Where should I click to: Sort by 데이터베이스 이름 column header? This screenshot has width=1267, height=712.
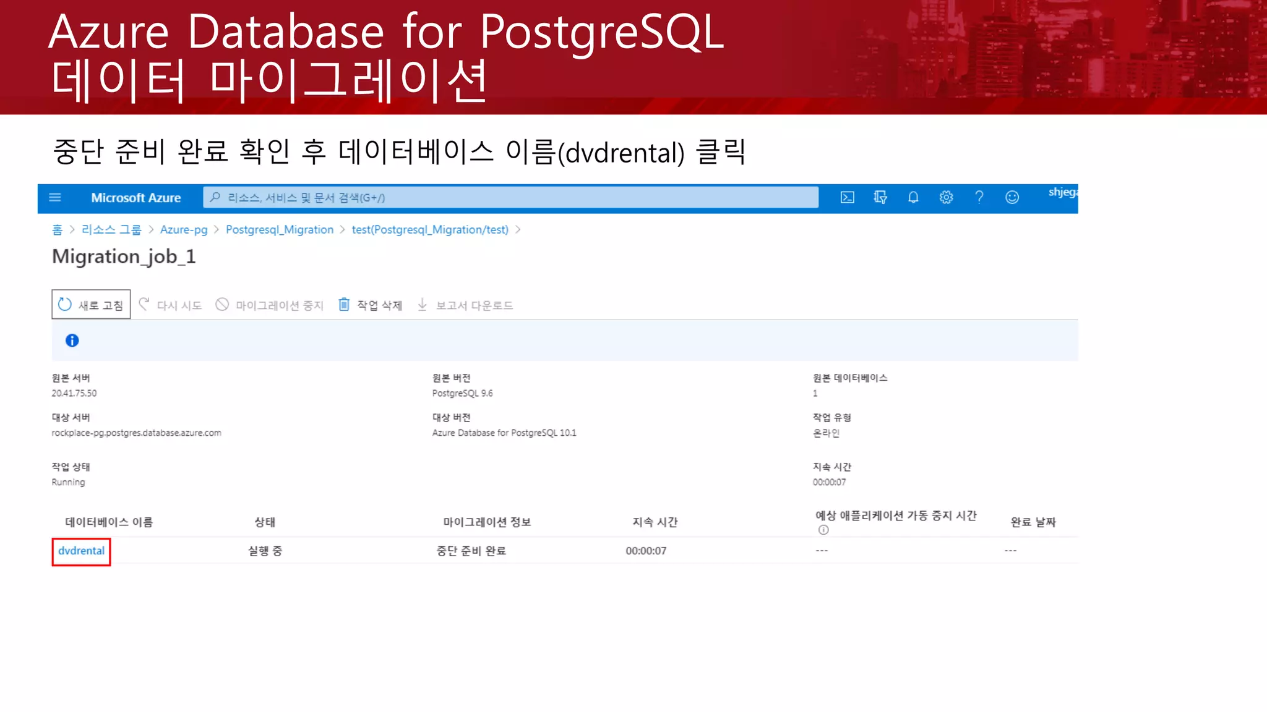109,522
